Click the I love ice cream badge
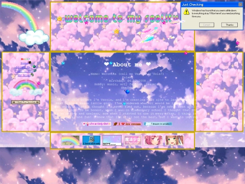245x184 pixels. [x=127, y=124]
